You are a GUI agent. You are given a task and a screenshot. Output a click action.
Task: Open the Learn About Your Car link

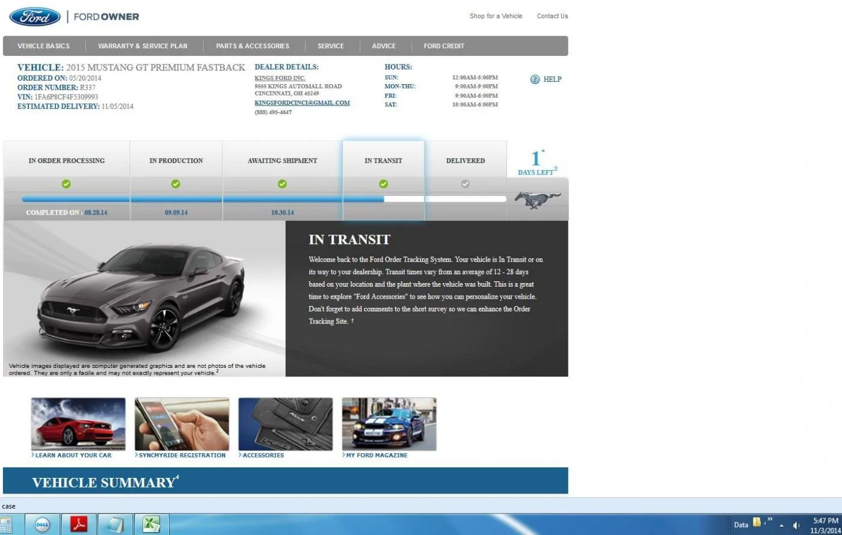73,455
